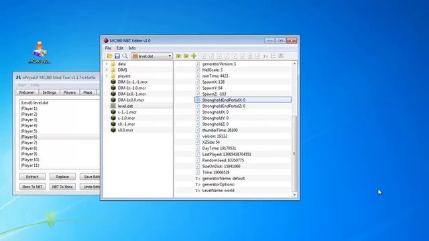Select the StrongholdEndPortalZ: 0 entry

(x=224, y=106)
